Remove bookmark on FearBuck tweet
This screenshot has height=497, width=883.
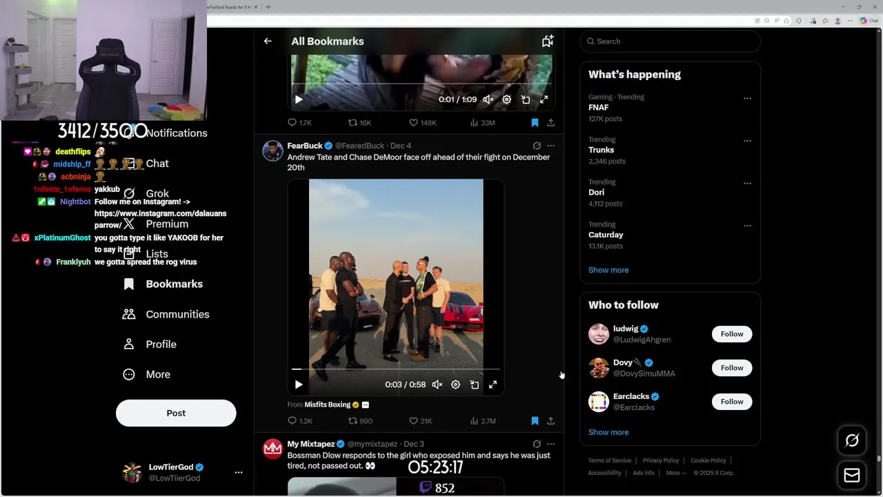point(535,421)
